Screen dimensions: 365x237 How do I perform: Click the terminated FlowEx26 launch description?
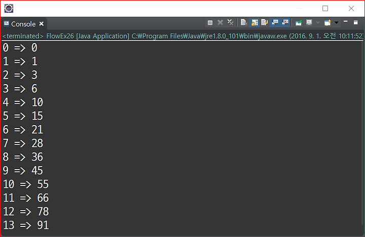point(182,36)
